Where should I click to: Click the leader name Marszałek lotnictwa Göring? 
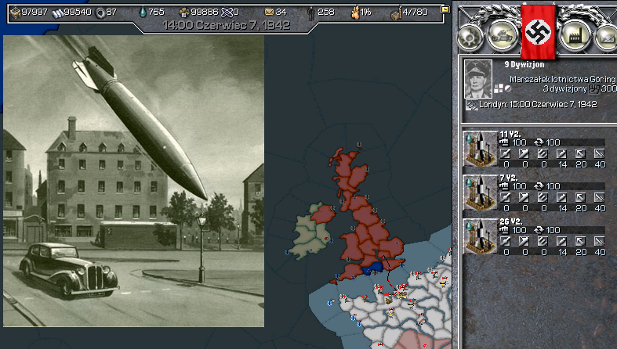pyautogui.click(x=563, y=79)
